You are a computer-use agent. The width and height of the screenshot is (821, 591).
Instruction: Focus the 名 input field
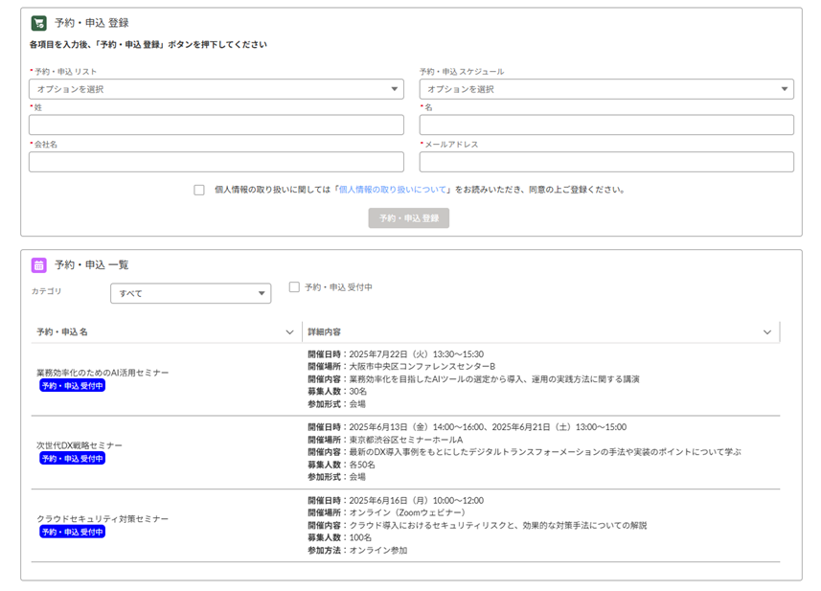pos(606,125)
